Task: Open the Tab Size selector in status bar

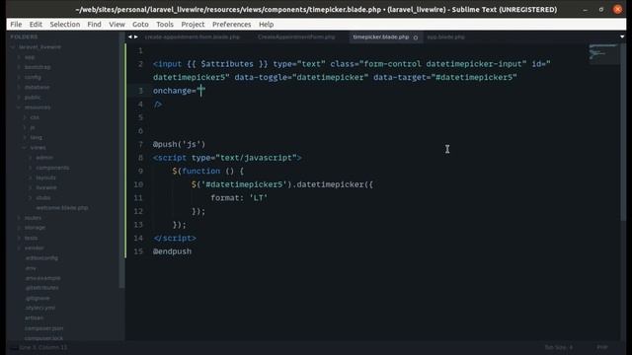Action: pyautogui.click(x=559, y=347)
